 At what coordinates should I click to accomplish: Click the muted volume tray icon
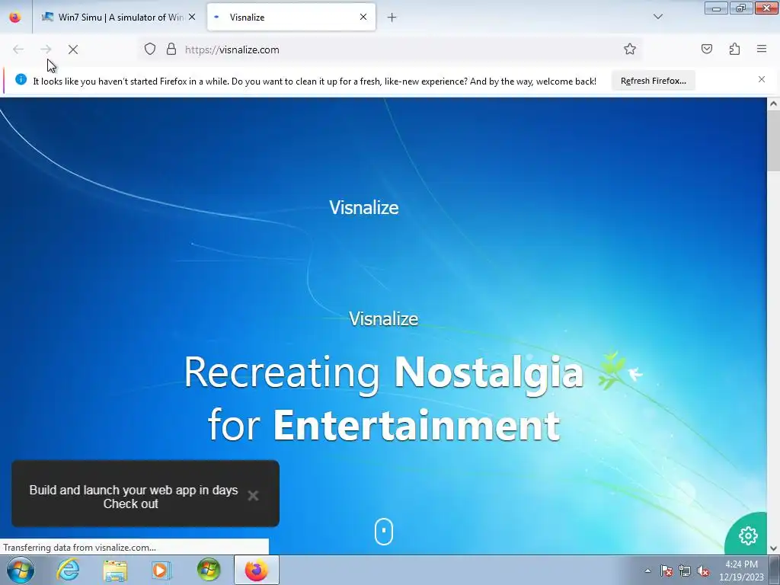703,571
